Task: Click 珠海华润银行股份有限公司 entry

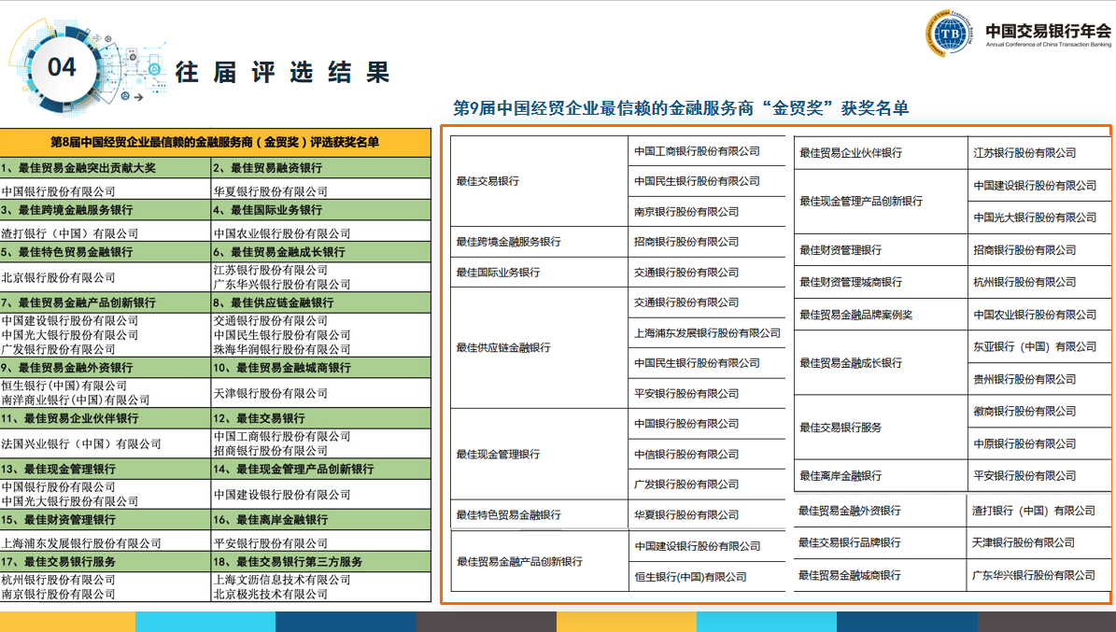Action: coord(282,349)
